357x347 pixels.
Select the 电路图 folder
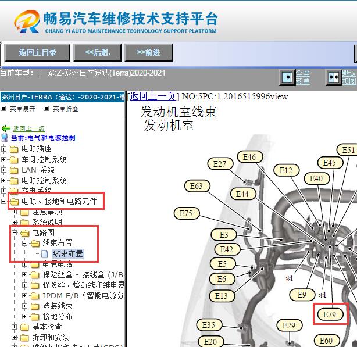(43, 232)
